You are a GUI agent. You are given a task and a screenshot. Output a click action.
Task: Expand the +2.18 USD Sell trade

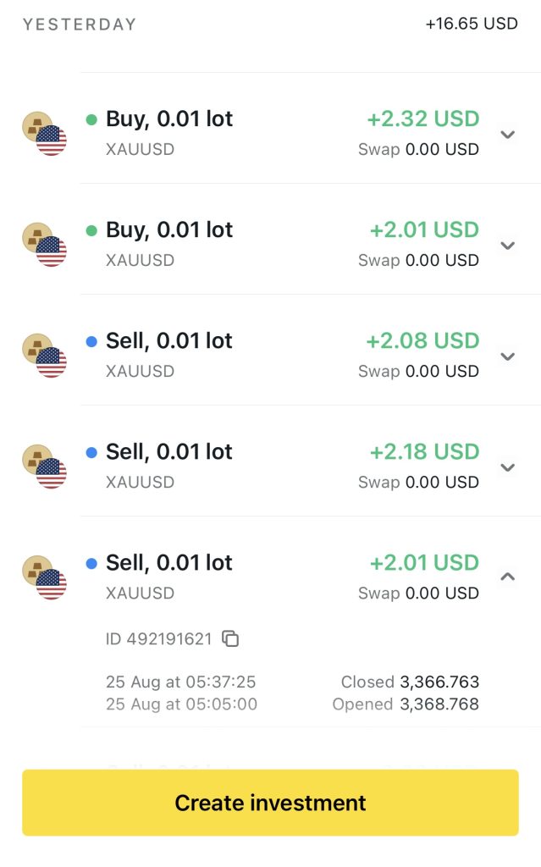[507, 467]
